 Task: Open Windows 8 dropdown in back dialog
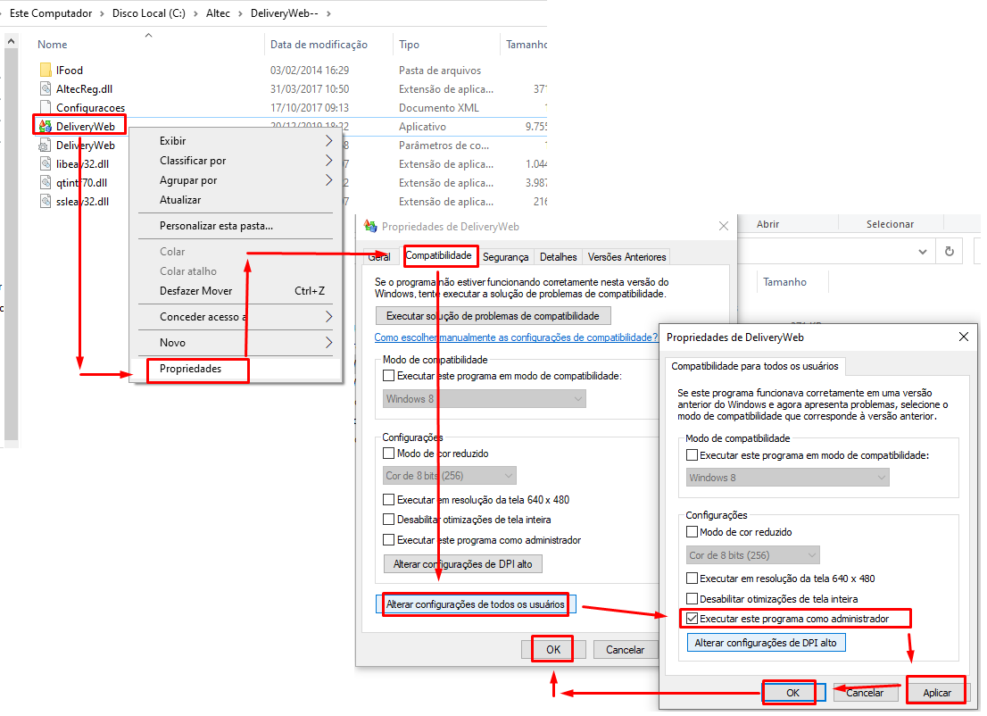tap(485, 399)
